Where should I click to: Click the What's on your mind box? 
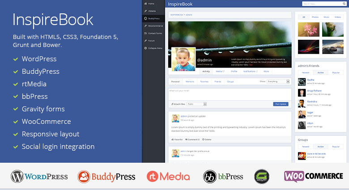(x=230, y=94)
